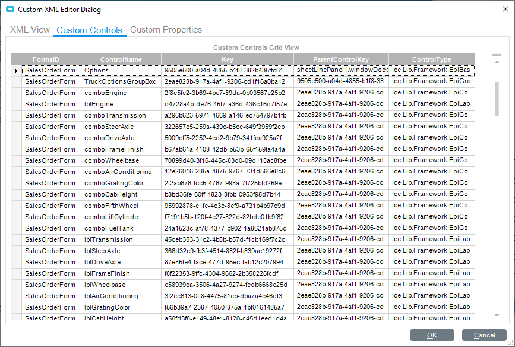
Task: Click key 2f8c5fc2-3b69-4be7-89da-0b03567e25b2
Action: [228, 93]
